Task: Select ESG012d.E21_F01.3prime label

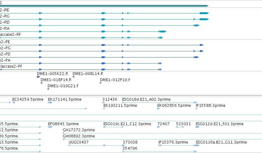Action: [220, 124]
